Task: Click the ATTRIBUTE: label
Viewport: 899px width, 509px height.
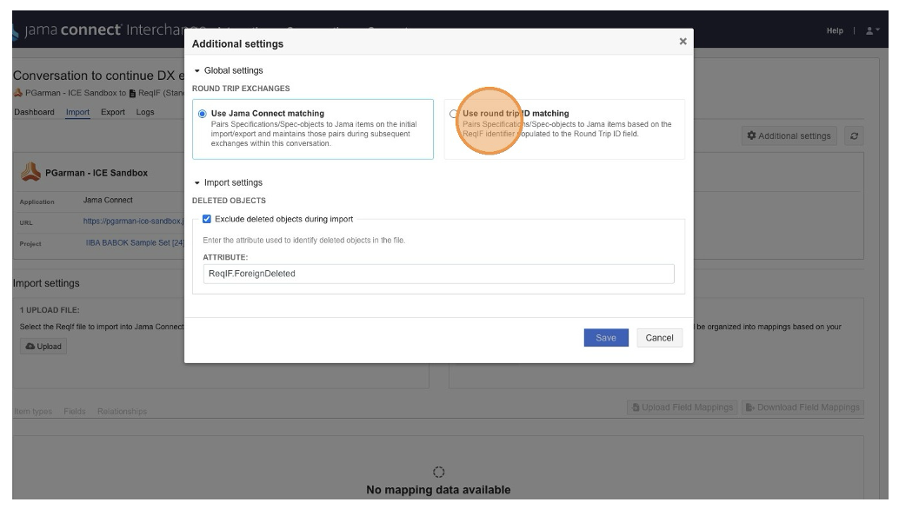Action: (225, 258)
